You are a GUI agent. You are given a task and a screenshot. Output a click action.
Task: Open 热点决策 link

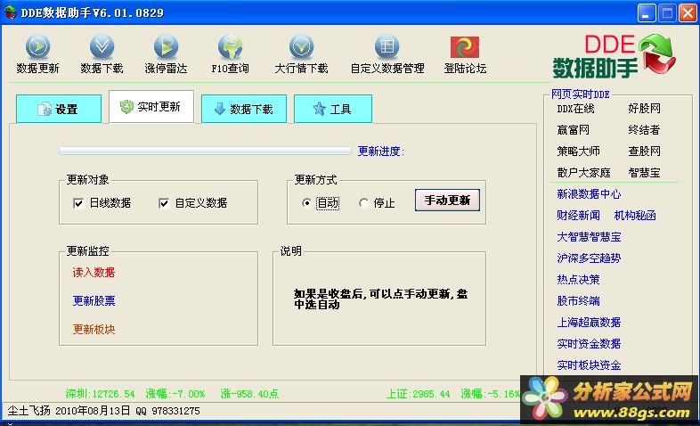click(x=578, y=280)
